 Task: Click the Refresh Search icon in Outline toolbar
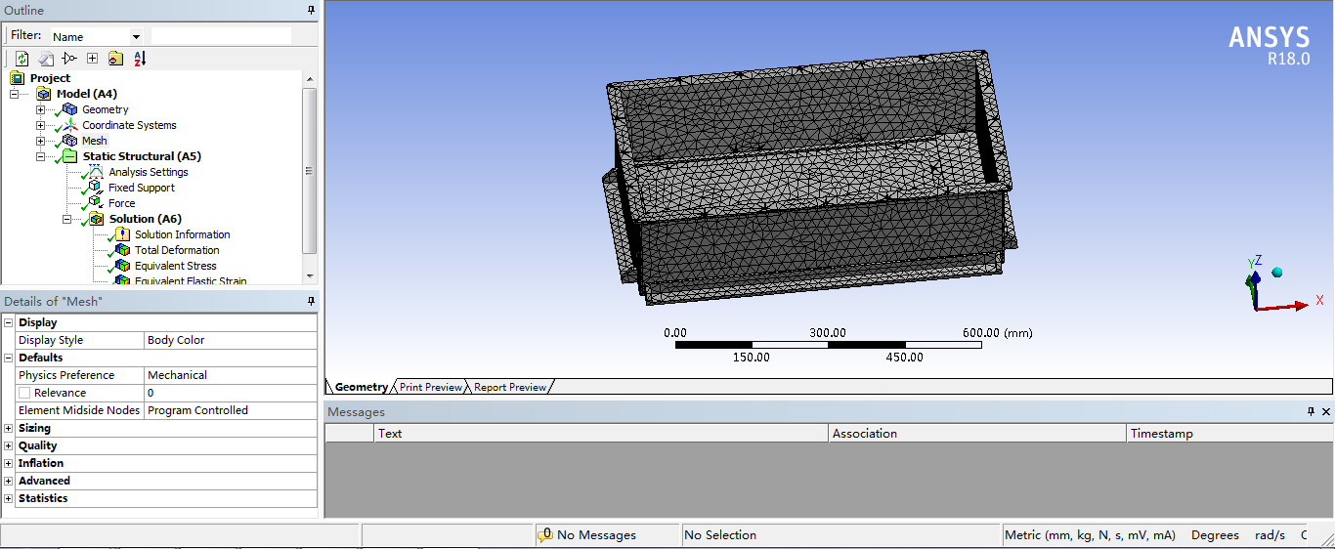(22, 59)
